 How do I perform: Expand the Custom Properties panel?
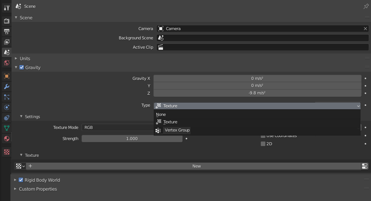(x=15, y=189)
